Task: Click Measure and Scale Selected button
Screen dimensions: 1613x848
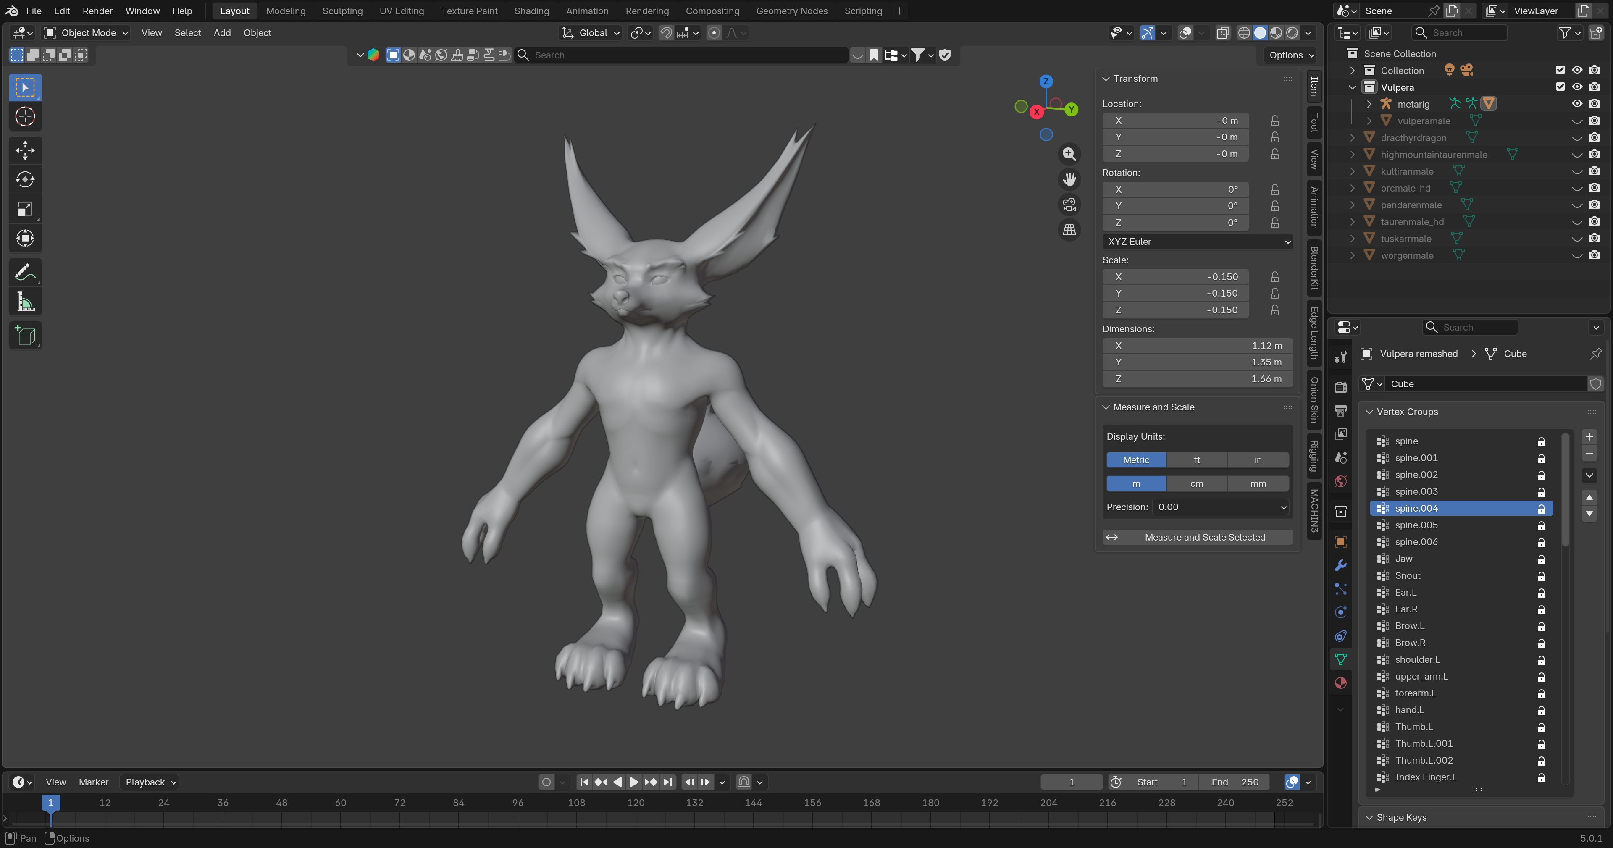Action: click(1197, 537)
